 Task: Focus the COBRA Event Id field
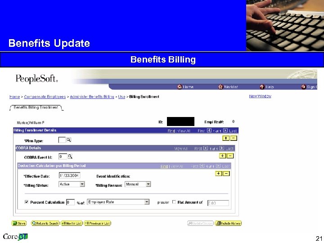tap(63, 157)
